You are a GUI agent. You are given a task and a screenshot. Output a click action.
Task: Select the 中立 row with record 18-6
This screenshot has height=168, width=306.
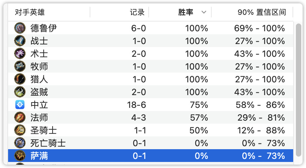pos(150,105)
